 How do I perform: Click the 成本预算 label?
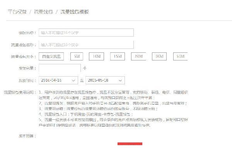27,136
